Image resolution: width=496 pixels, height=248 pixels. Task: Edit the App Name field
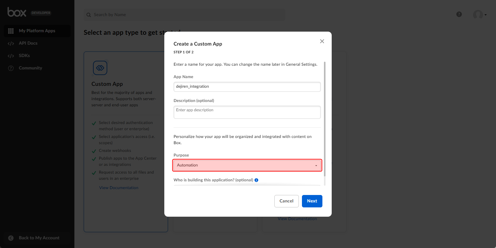[247, 87]
